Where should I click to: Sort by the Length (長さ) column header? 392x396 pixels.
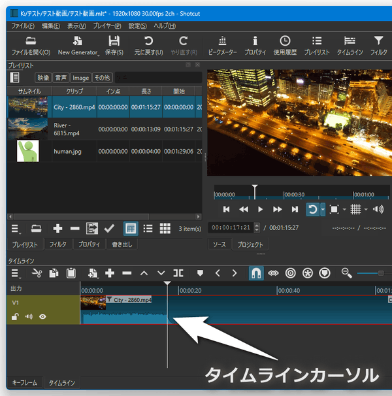click(x=146, y=91)
